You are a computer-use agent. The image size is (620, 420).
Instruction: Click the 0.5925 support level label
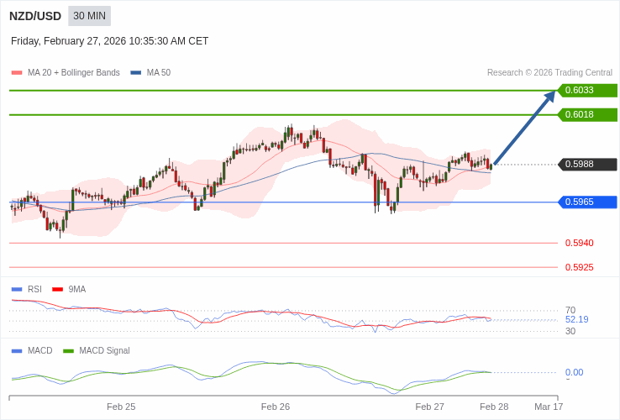coord(579,268)
